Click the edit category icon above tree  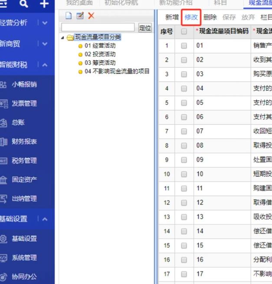80,16
